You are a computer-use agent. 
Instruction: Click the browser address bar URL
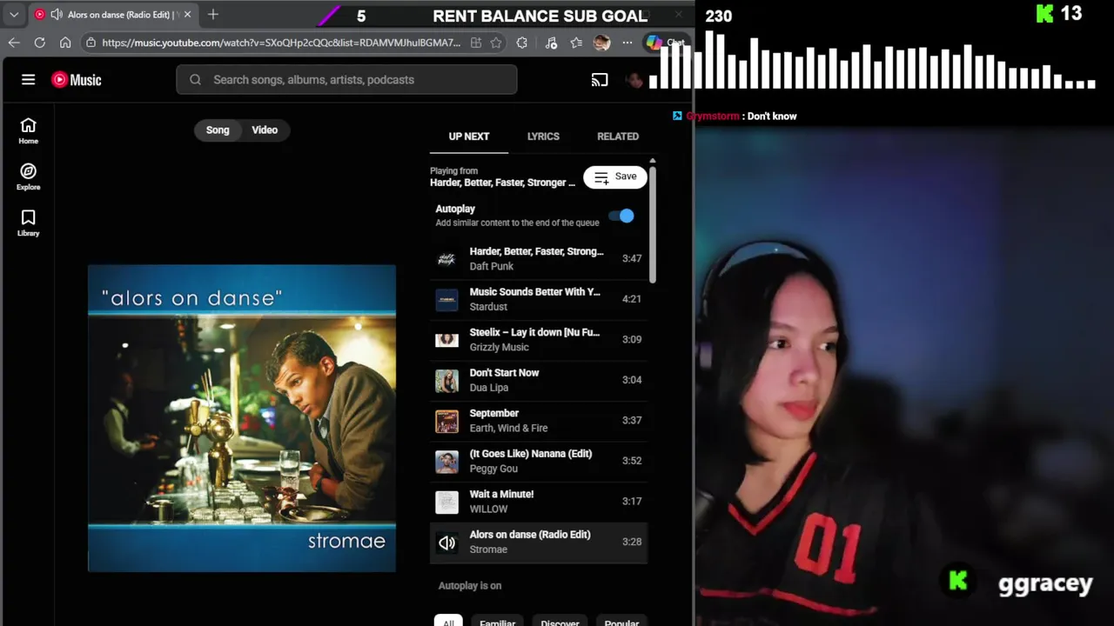[x=280, y=43]
